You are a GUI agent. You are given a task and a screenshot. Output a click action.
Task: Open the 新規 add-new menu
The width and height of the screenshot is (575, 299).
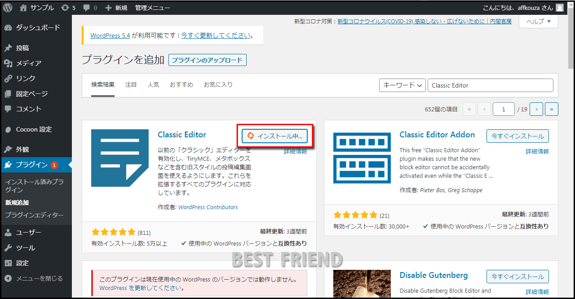[116, 8]
